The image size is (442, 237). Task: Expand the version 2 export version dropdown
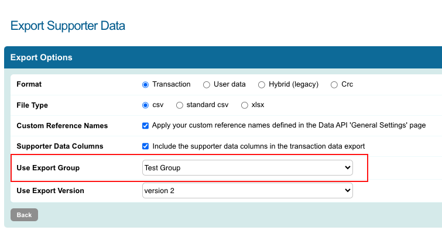(247, 191)
